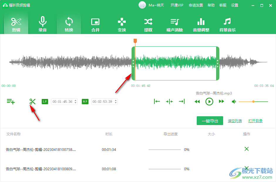Viewport: 276px width, 182px height.
Task: Click the 清空列表 clear list link
Action: pyautogui.click(x=235, y=121)
